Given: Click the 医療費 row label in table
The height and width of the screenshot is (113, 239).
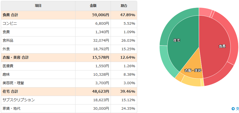Looking at the screenshot, I should pos(8,66).
